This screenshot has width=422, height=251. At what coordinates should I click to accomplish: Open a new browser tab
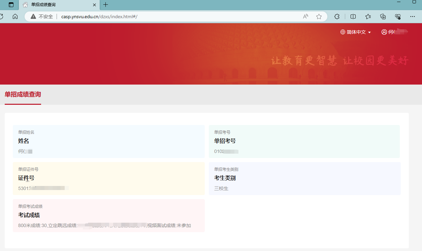(105, 5)
